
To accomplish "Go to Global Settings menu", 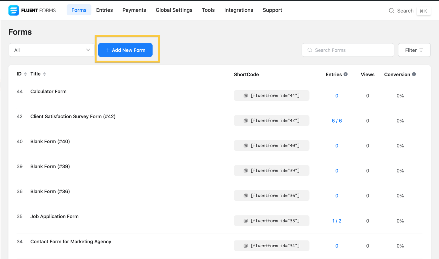I will pos(174,10).
